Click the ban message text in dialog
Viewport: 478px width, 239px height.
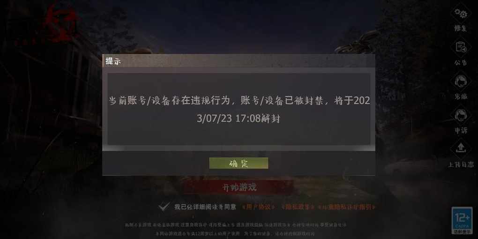[x=239, y=109]
